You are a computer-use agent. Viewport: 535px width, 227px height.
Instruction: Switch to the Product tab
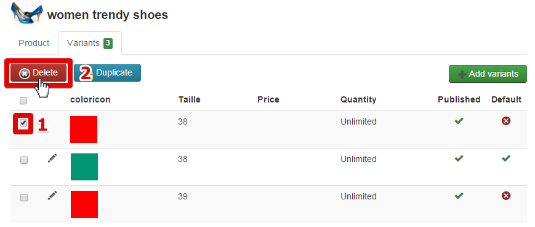tap(34, 43)
